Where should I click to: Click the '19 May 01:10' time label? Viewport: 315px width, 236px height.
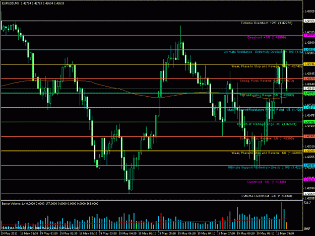(x=29, y=233)
